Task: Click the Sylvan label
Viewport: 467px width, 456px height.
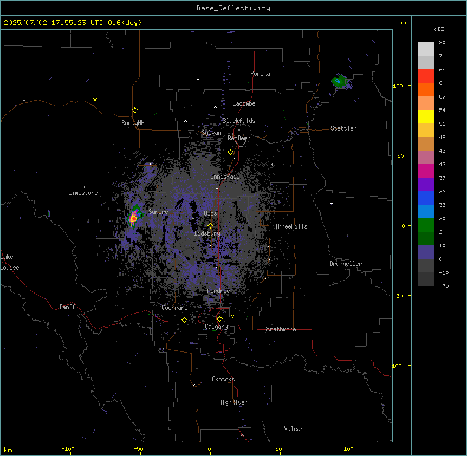Action: coord(211,133)
